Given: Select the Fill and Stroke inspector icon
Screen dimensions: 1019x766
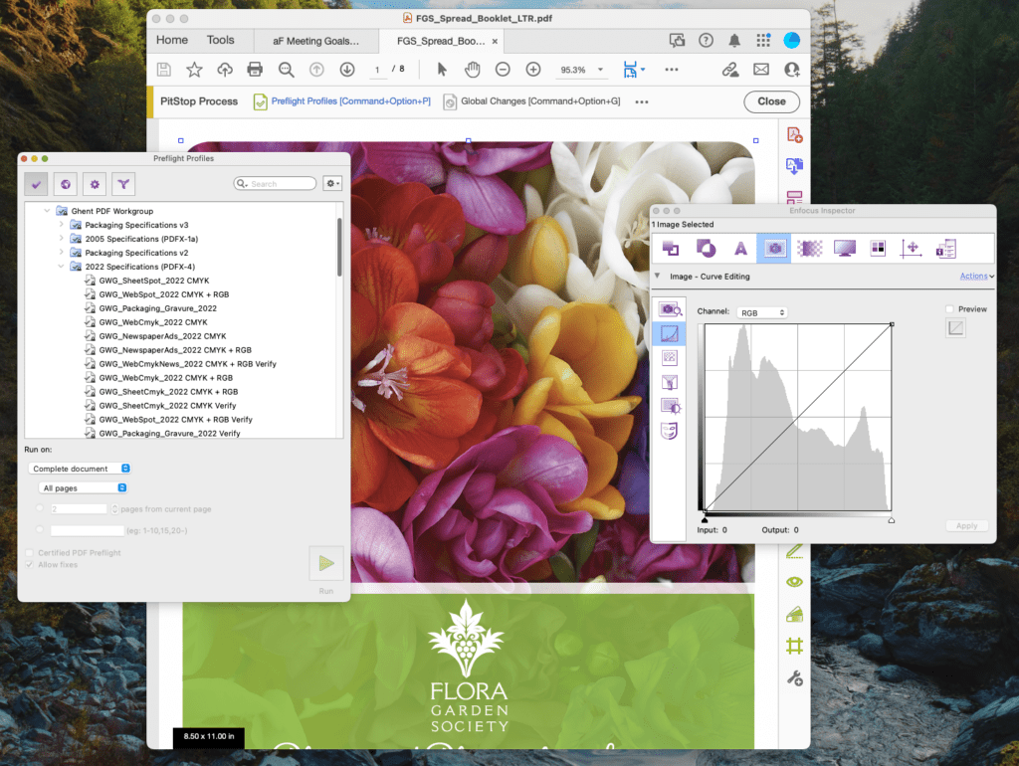Looking at the screenshot, I should coord(671,248).
